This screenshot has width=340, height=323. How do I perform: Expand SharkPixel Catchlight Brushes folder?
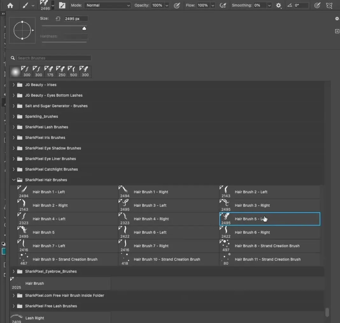click(x=13, y=170)
